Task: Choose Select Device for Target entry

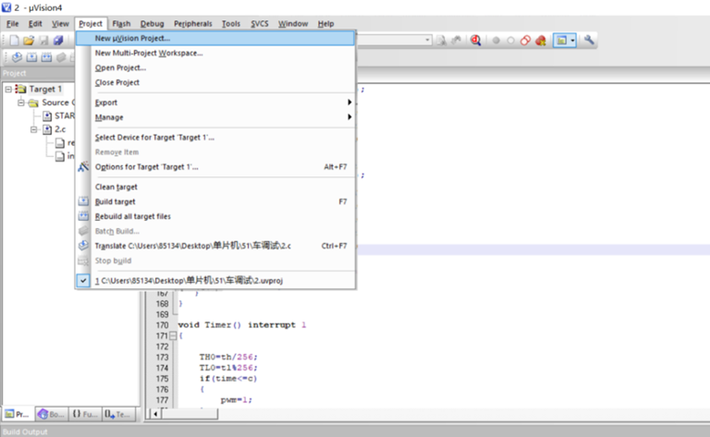Action: click(215, 137)
